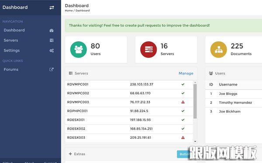Click the green Users circle icon
The width and height of the screenshot is (262, 163).
coord(78,50)
